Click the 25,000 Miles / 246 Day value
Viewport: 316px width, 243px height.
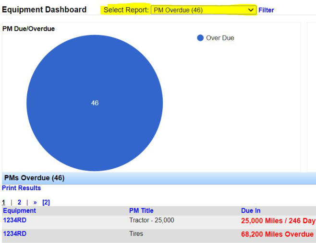pos(279,220)
